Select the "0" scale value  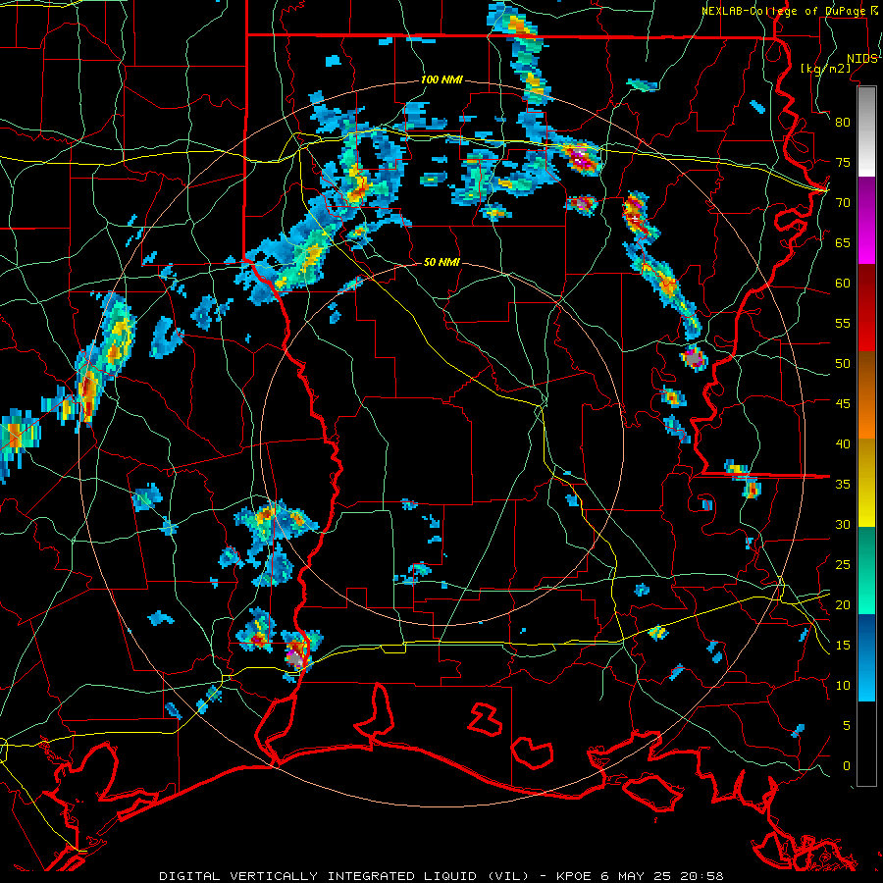tap(847, 766)
